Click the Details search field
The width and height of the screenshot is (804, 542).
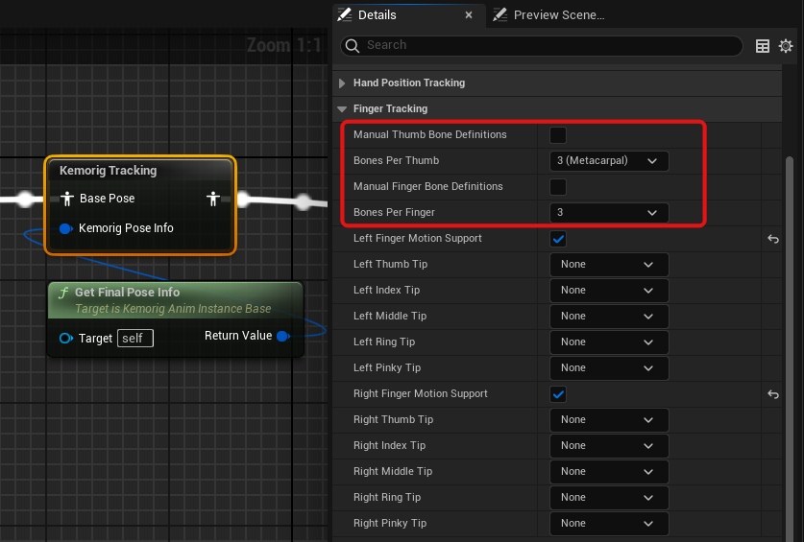tap(548, 45)
